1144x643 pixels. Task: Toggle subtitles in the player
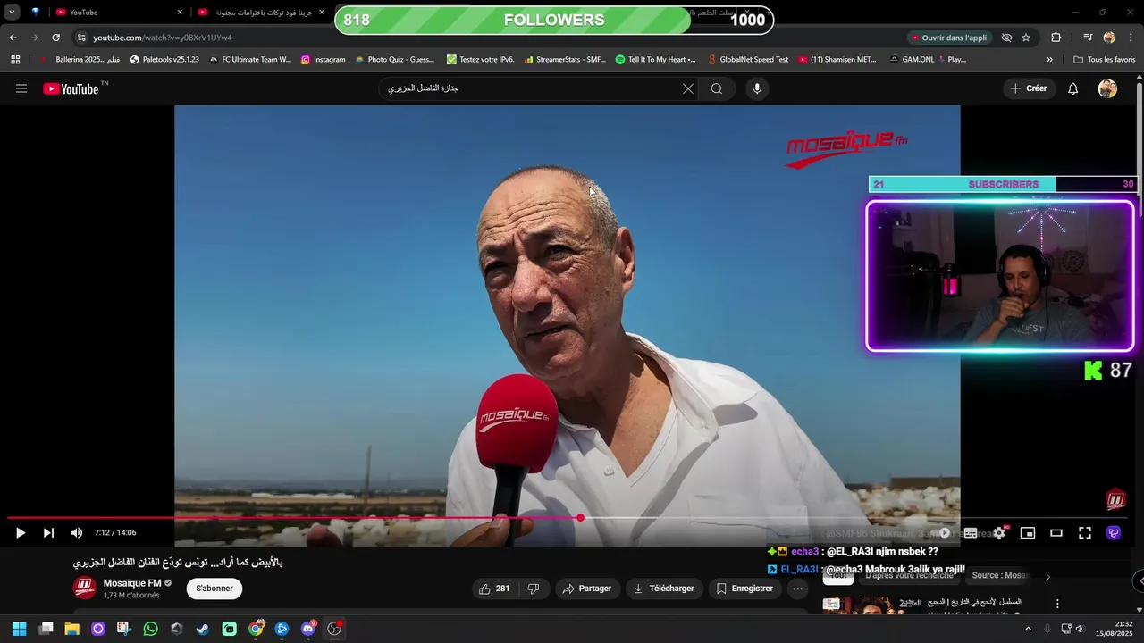coord(971,533)
